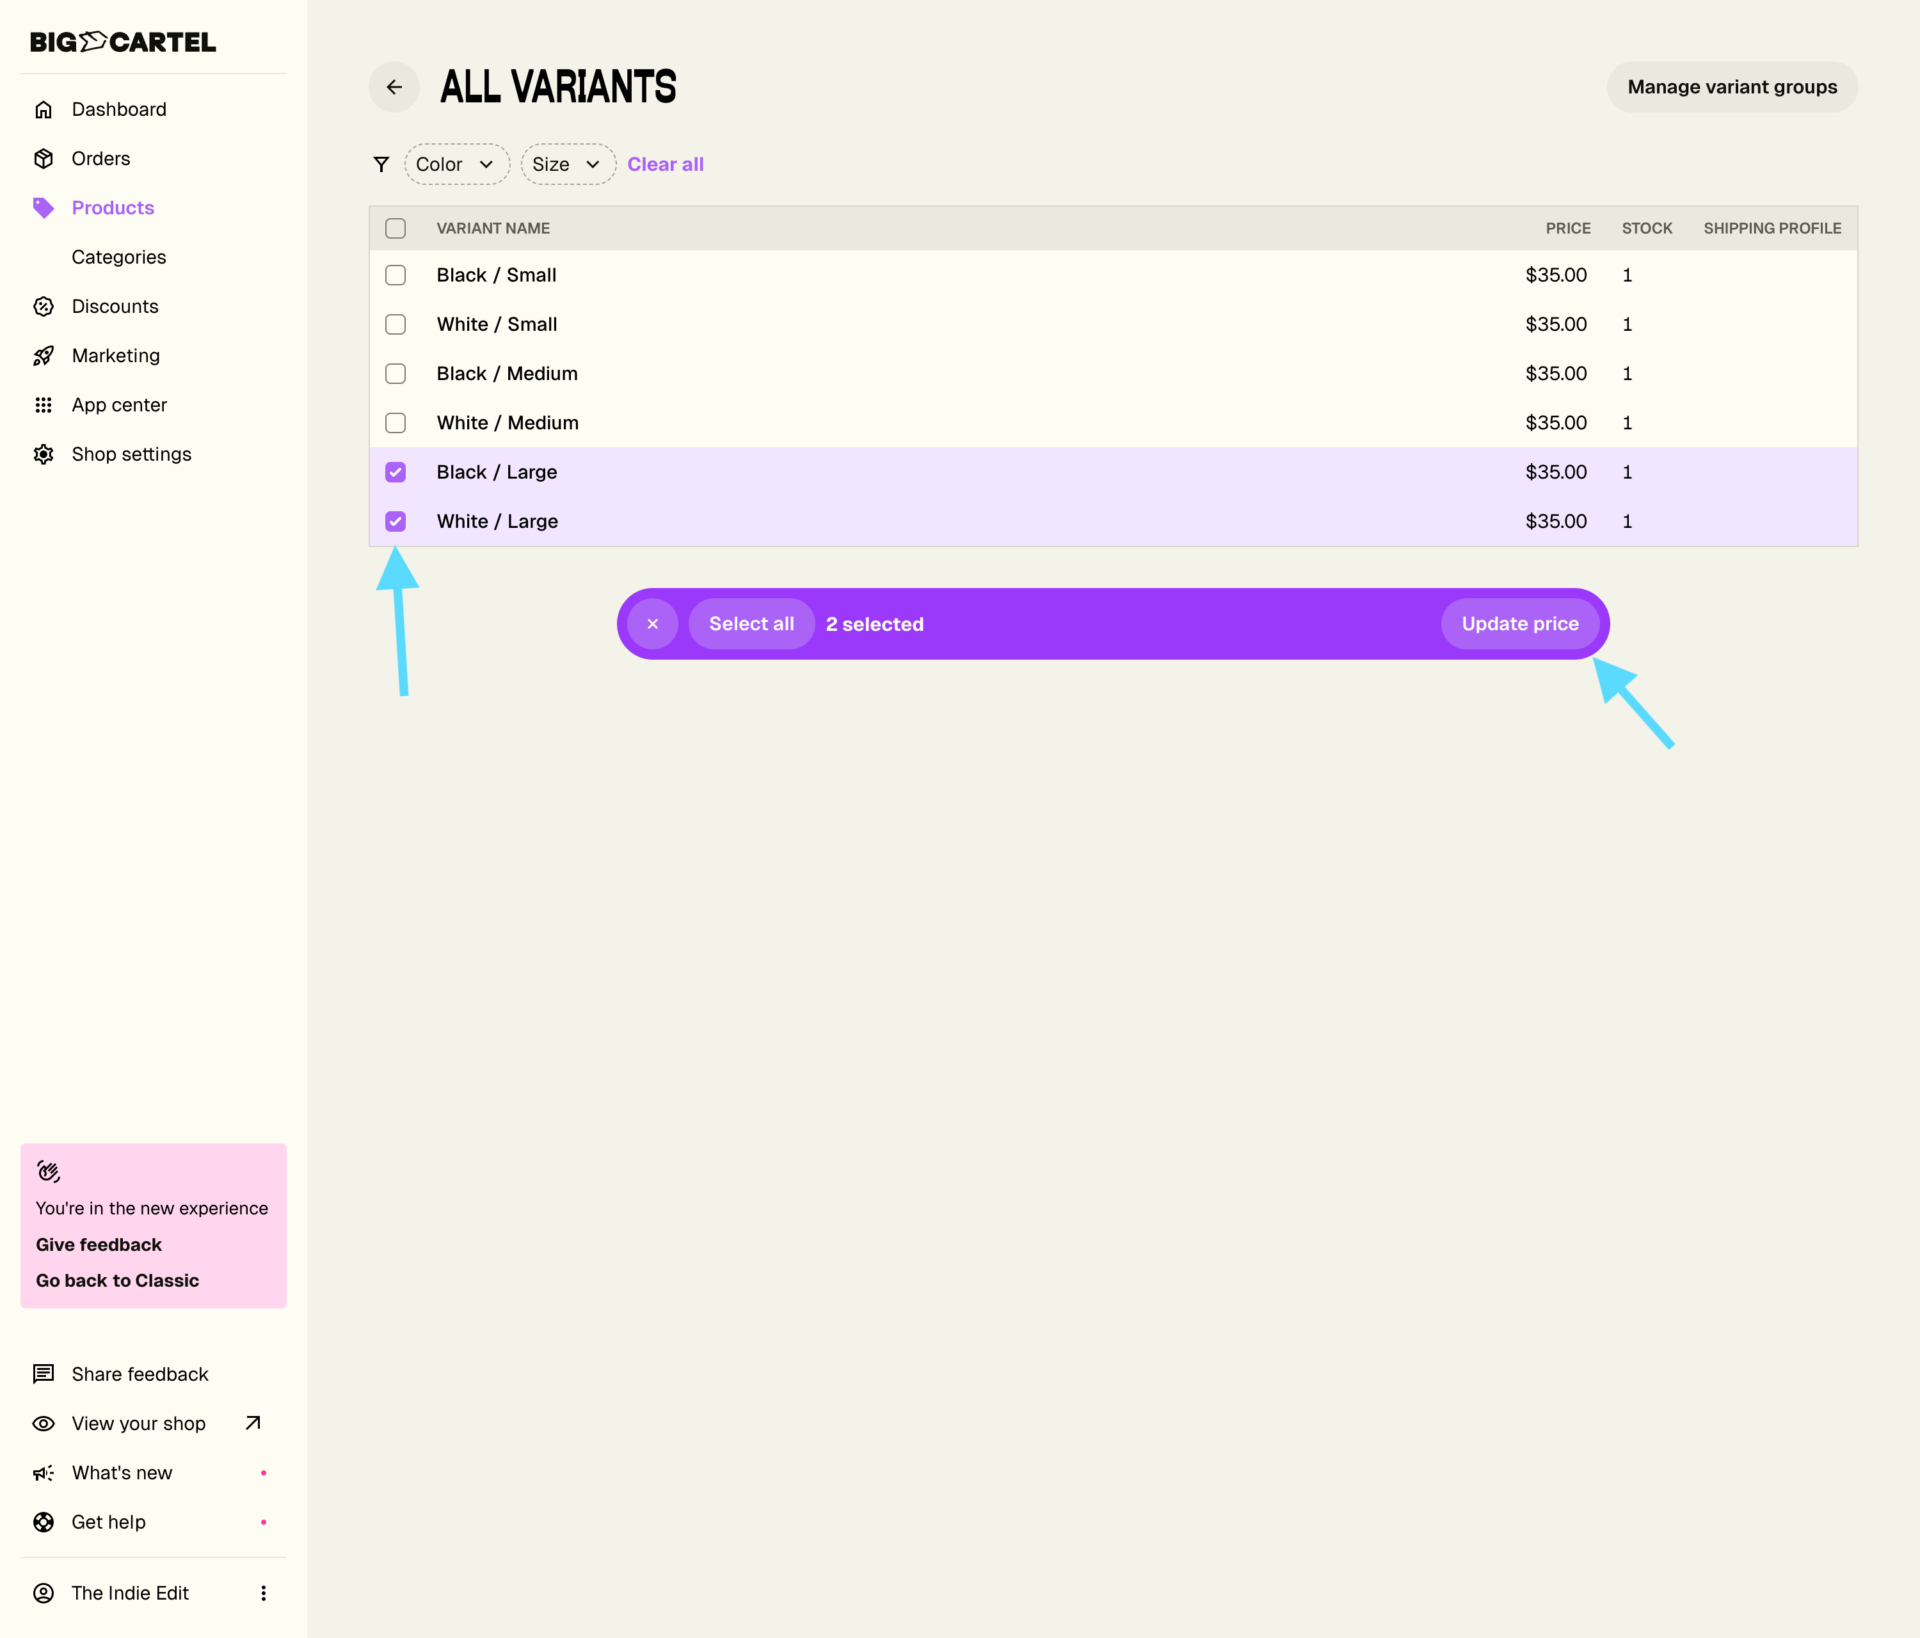Dismiss the selection bar with the X
The height and width of the screenshot is (1638, 1920).
click(x=652, y=623)
